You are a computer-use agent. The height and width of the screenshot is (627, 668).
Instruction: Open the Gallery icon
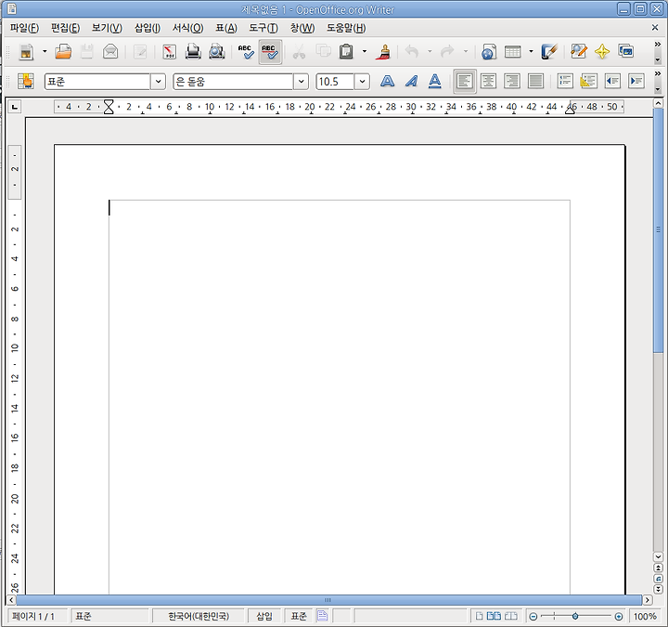pyautogui.click(x=626, y=52)
